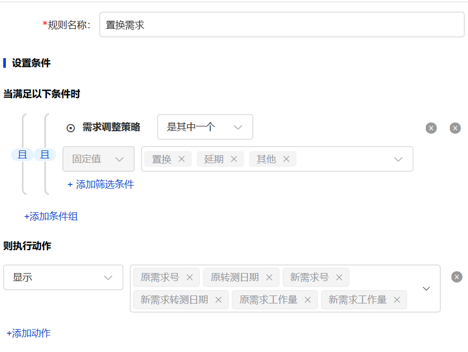Click the 规则名称 input field
Screen dimensions: 468x352
tap(282, 25)
